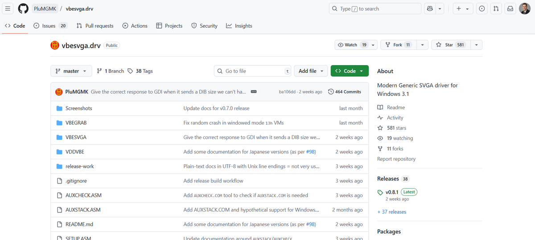Click the Star button
This screenshot has height=240, width=535.
click(x=450, y=45)
